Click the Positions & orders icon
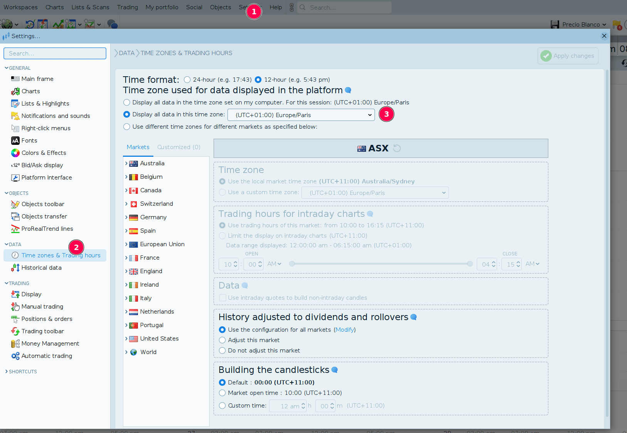This screenshot has width=627, height=433. [15, 319]
